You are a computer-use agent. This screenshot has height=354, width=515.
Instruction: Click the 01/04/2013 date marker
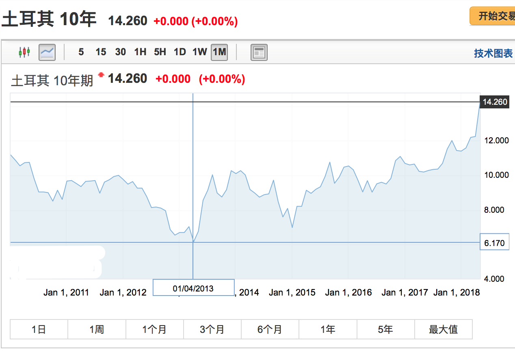point(193,288)
